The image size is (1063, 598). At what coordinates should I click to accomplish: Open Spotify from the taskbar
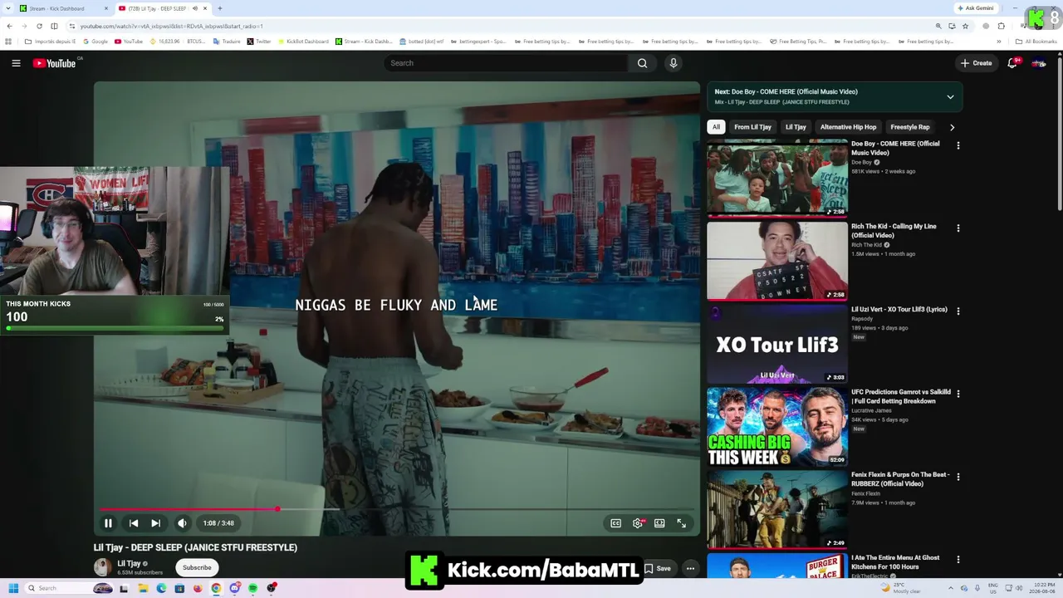point(252,588)
